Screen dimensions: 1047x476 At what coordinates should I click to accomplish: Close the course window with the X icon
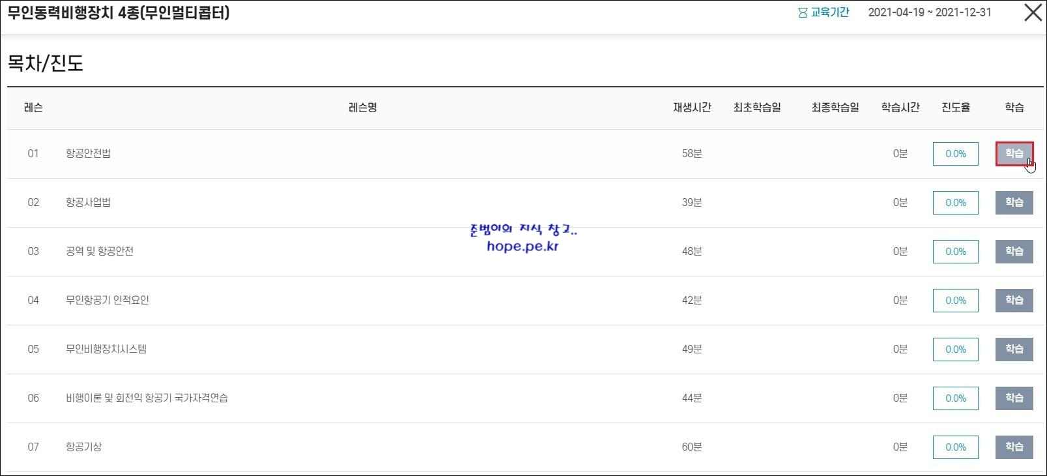[1033, 12]
